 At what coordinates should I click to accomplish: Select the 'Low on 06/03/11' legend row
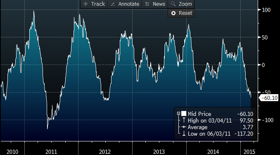click(x=209, y=134)
